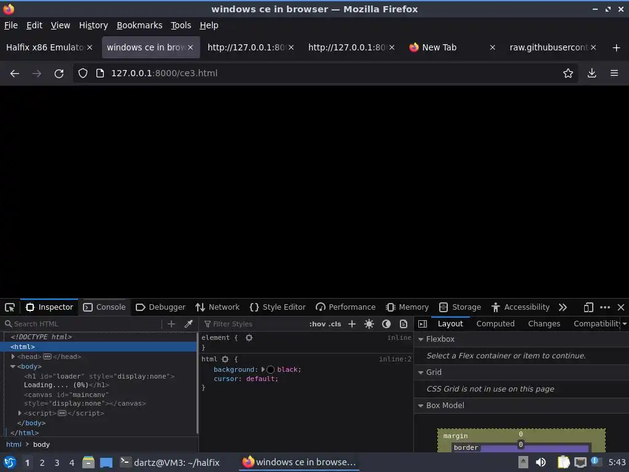Viewport: 629px width, 472px height.
Task: Open the Bookmarks menu
Action: 139,25
